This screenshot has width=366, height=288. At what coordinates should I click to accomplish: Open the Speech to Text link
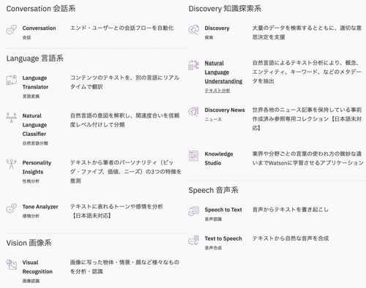point(223,210)
